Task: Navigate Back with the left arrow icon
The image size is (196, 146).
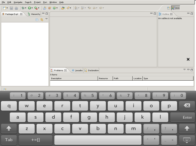Action: (x=94, y=8)
